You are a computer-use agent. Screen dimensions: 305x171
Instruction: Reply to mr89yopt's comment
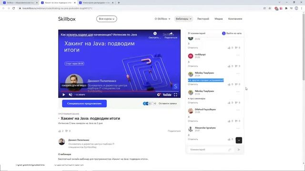tap(193, 66)
